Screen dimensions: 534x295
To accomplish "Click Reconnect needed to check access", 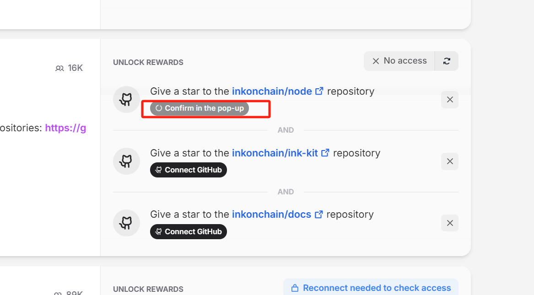I will pyautogui.click(x=371, y=288).
